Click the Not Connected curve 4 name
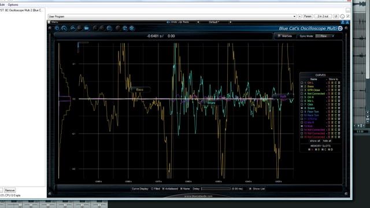This screenshot has height=208, width=370. coord(316,94)
